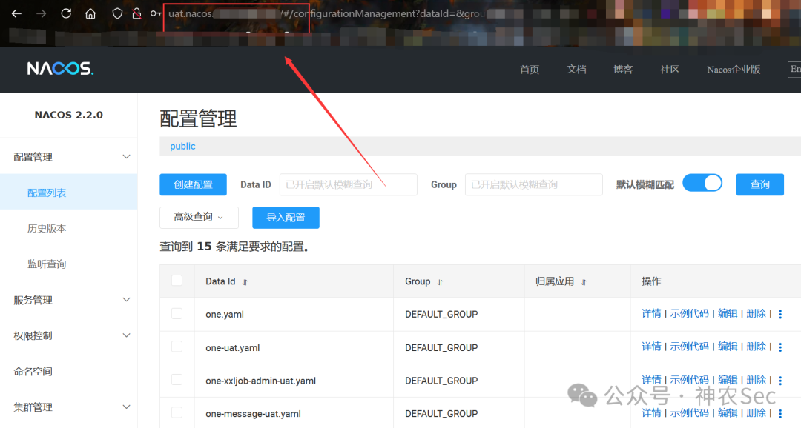The height and width of the screenshot is (428, 801).
Task: Click the shield tracking-protection icon
Action: click(117, 14)
